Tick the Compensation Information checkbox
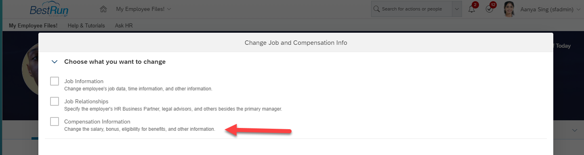584x155 pixels. [x=55, y=121]
